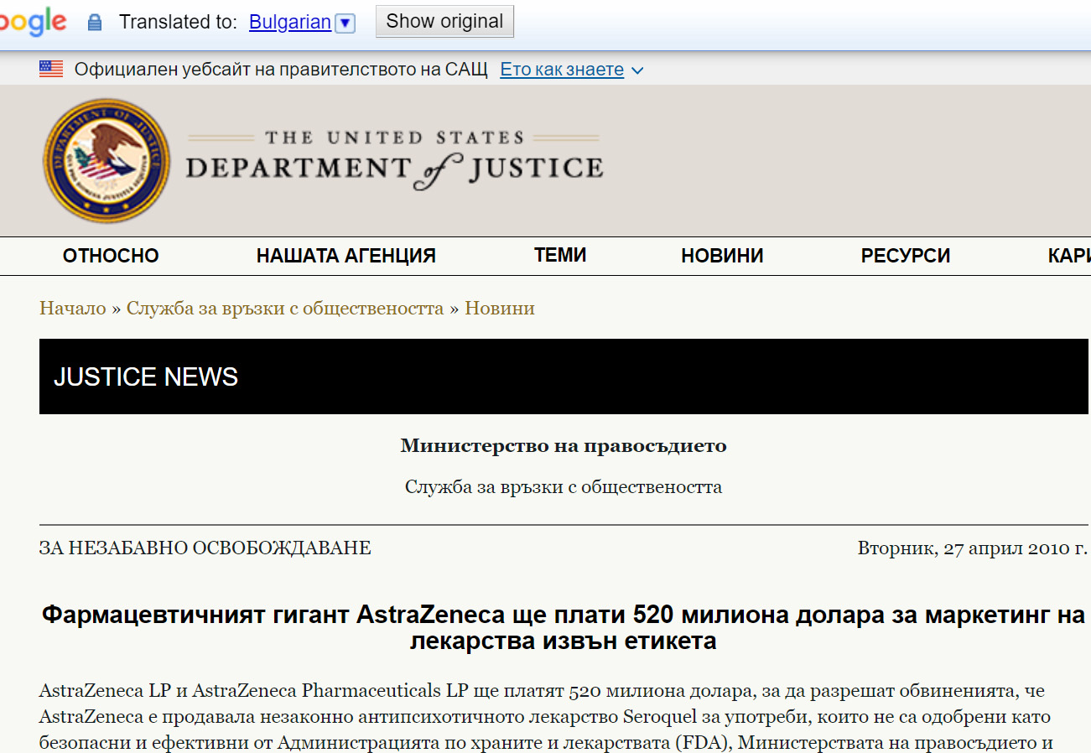Click the date 'Вторник, 27 април 2010 г.'
The image size is (1091, 753).
[972, 548]
